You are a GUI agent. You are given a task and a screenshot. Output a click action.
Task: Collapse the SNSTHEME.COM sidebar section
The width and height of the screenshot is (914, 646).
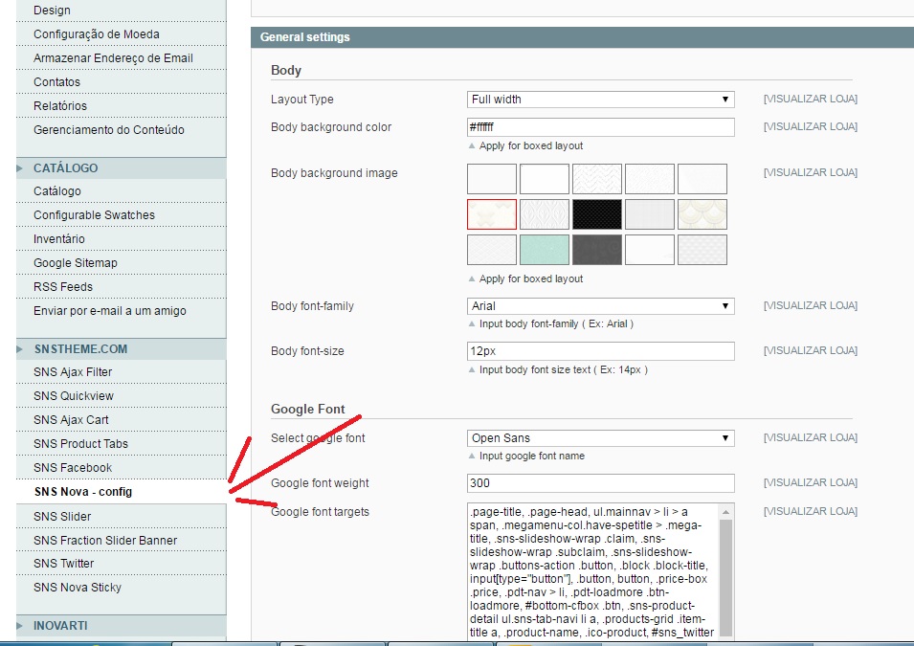(79, 349)
